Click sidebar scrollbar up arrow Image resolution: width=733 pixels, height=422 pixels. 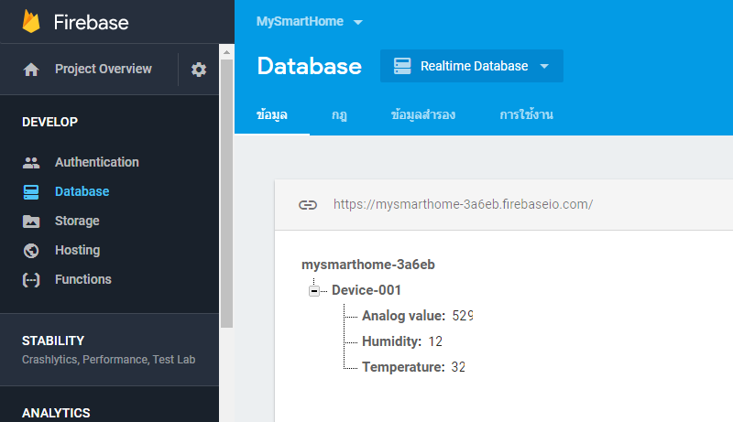(x=226, y=52)
